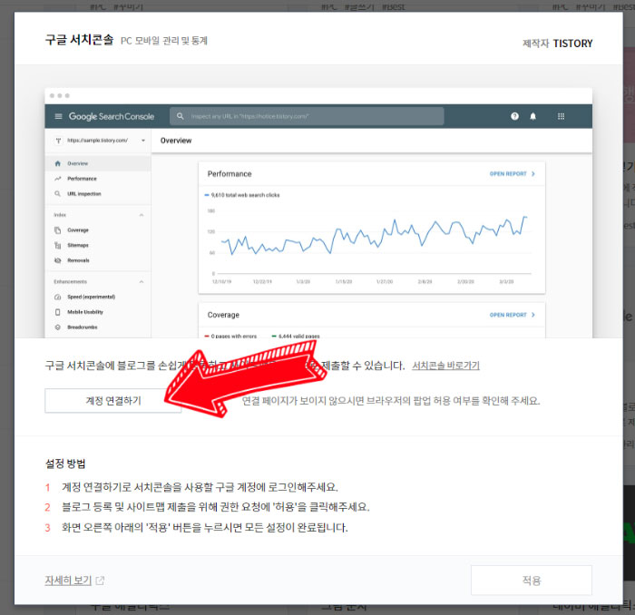The image size is (635, 615).
Task: Click the notifications bell icon
Action: tap(533, 116)
